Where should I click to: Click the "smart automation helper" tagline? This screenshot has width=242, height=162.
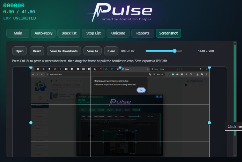point(126,19)
